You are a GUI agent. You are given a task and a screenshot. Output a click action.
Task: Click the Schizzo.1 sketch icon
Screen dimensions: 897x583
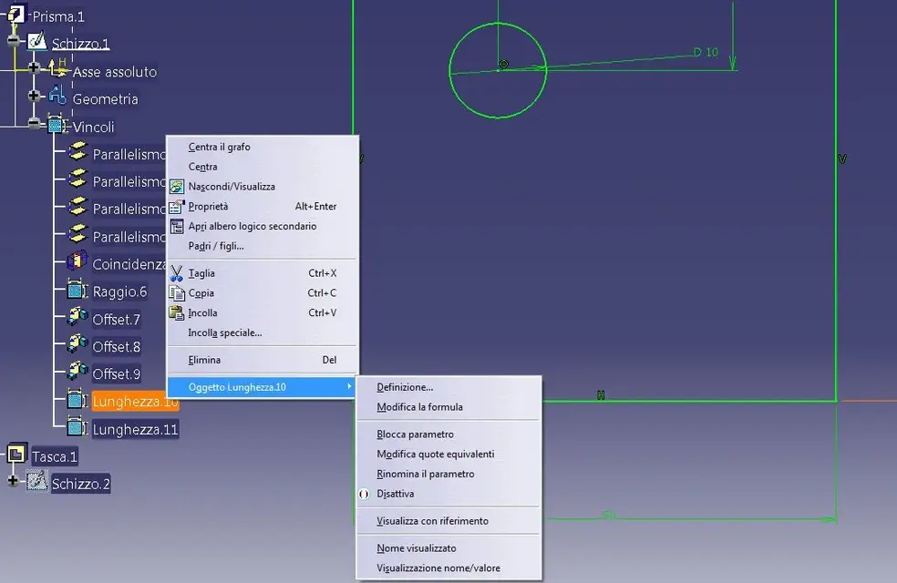point(37,41)
